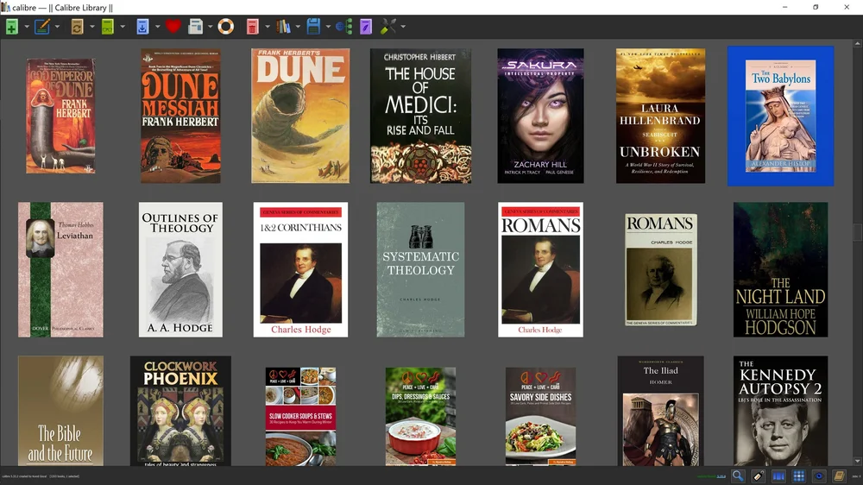The height and width of the screenshot is (485, 863).
Task: Click the red Donate heart icon
Action: pyautogui.click(x=173, y=27)
